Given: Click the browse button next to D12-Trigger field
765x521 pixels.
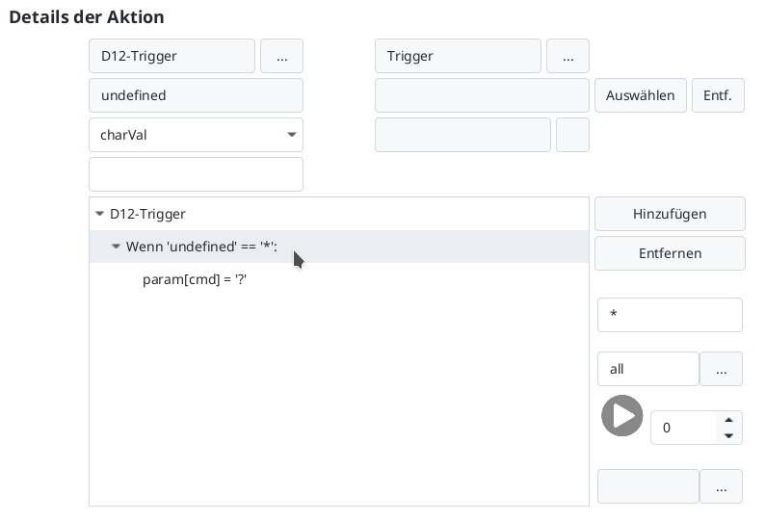Looking at the screenshot, I should (281, 57).
